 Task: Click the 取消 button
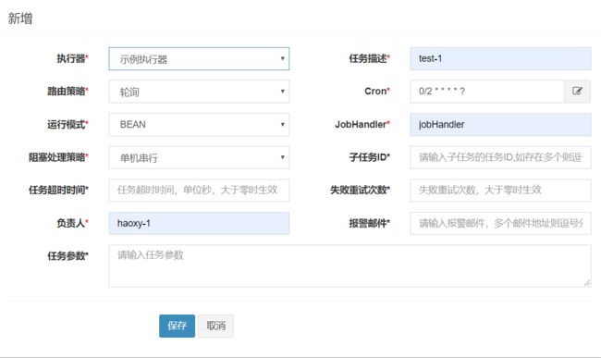pyautogui.click(x=215, y=326)
